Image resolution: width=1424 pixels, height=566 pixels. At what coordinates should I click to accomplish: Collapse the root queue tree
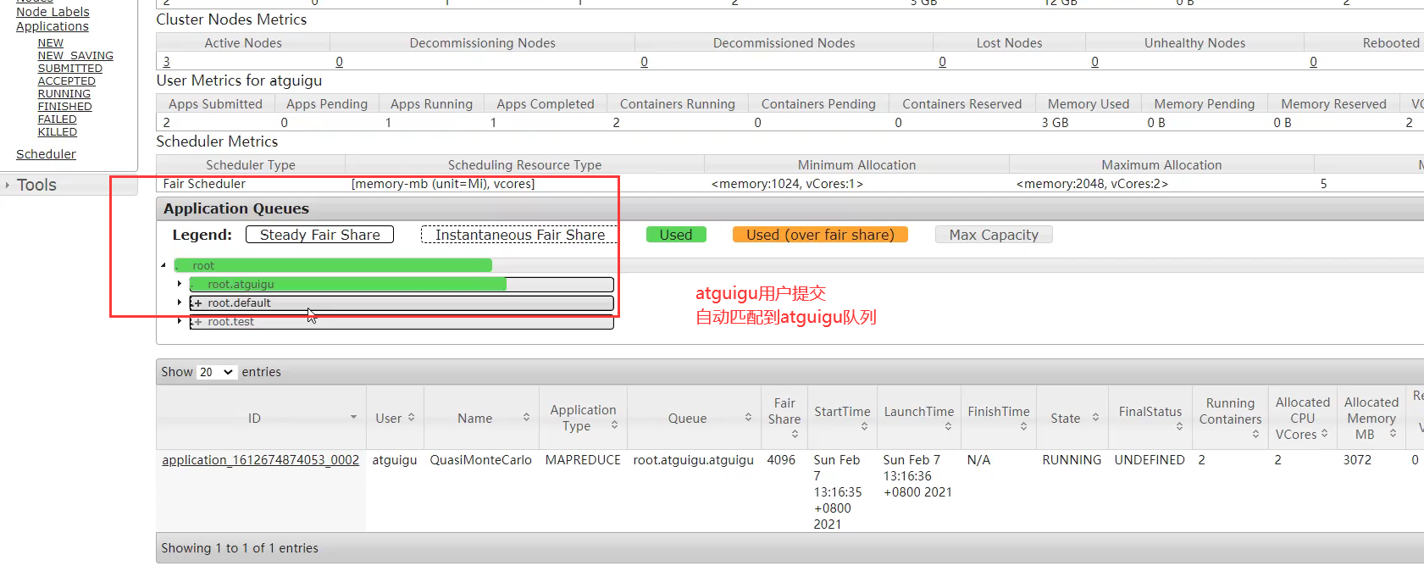(x=163, y=265)
